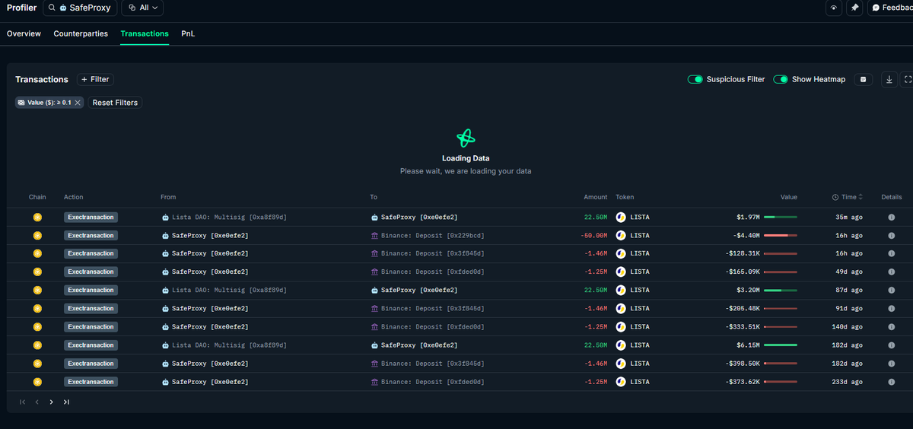Download the transactions data
Image resolution: width=913 pixels, height=429 pixels.
click(x=889, y=79)
